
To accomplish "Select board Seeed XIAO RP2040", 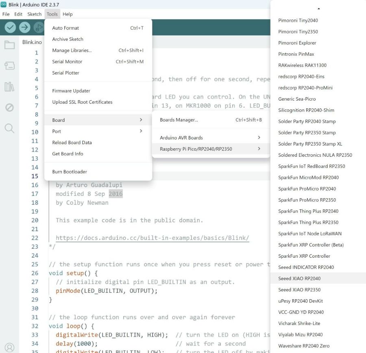I will pyautogui.click(x=318, y=278).
